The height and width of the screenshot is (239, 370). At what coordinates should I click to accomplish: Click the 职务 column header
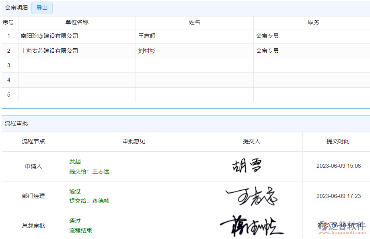point(313,23)
